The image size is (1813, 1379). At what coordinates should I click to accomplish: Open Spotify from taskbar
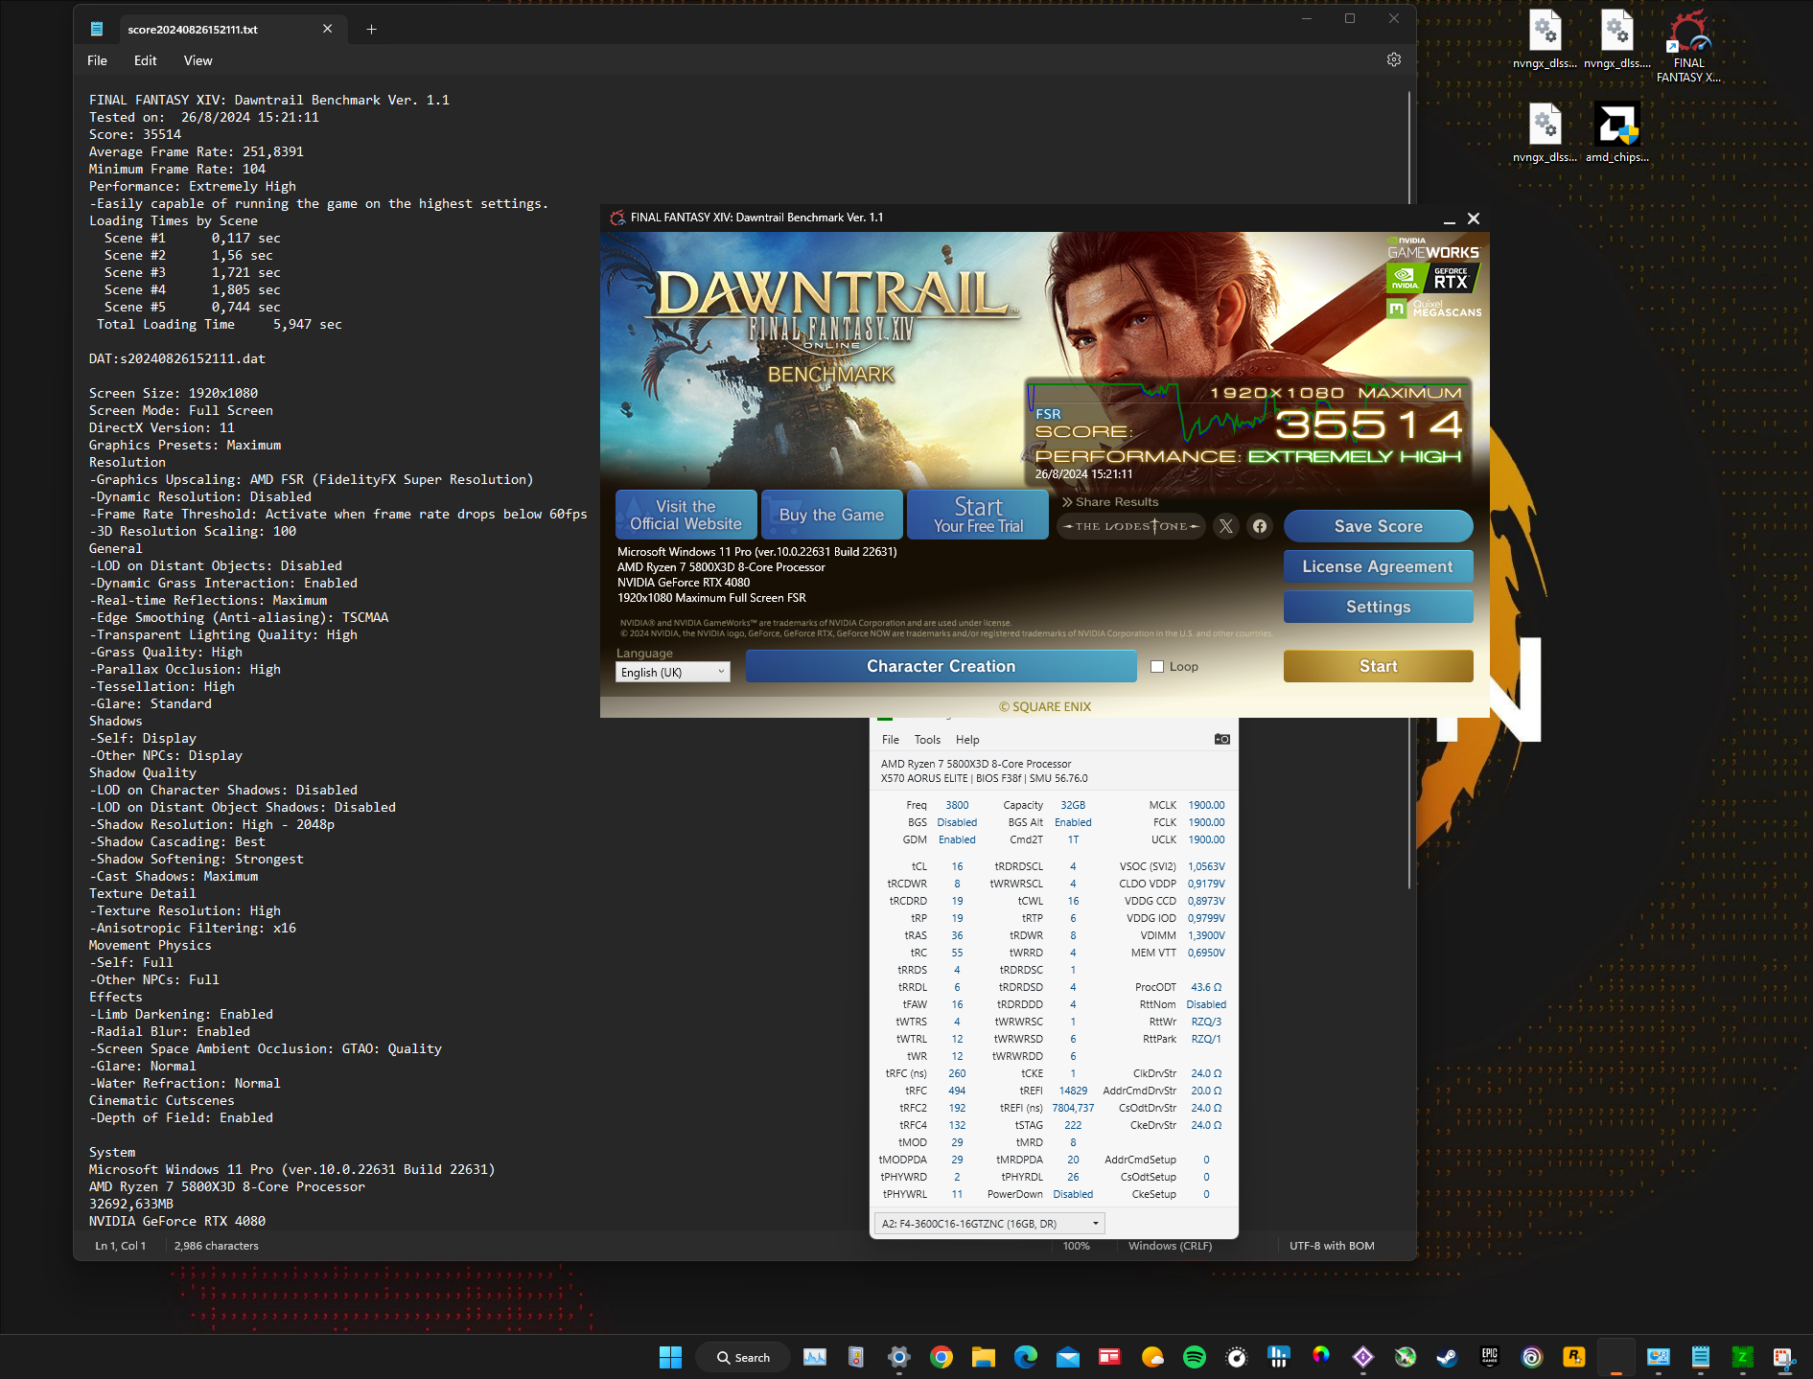pos(1194,1357)
